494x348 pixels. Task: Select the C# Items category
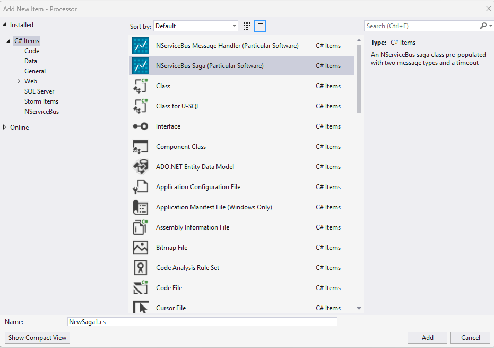pos(27,41)
